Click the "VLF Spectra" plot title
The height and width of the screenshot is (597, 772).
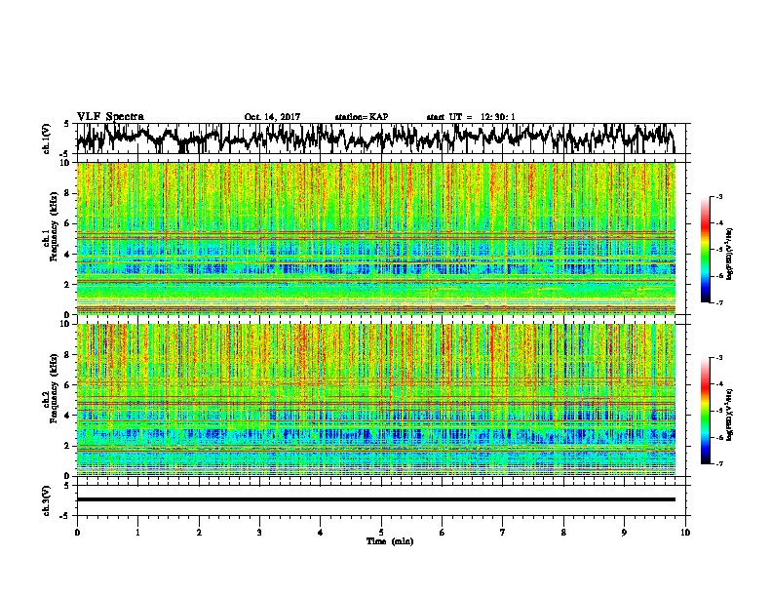point(110,117)
